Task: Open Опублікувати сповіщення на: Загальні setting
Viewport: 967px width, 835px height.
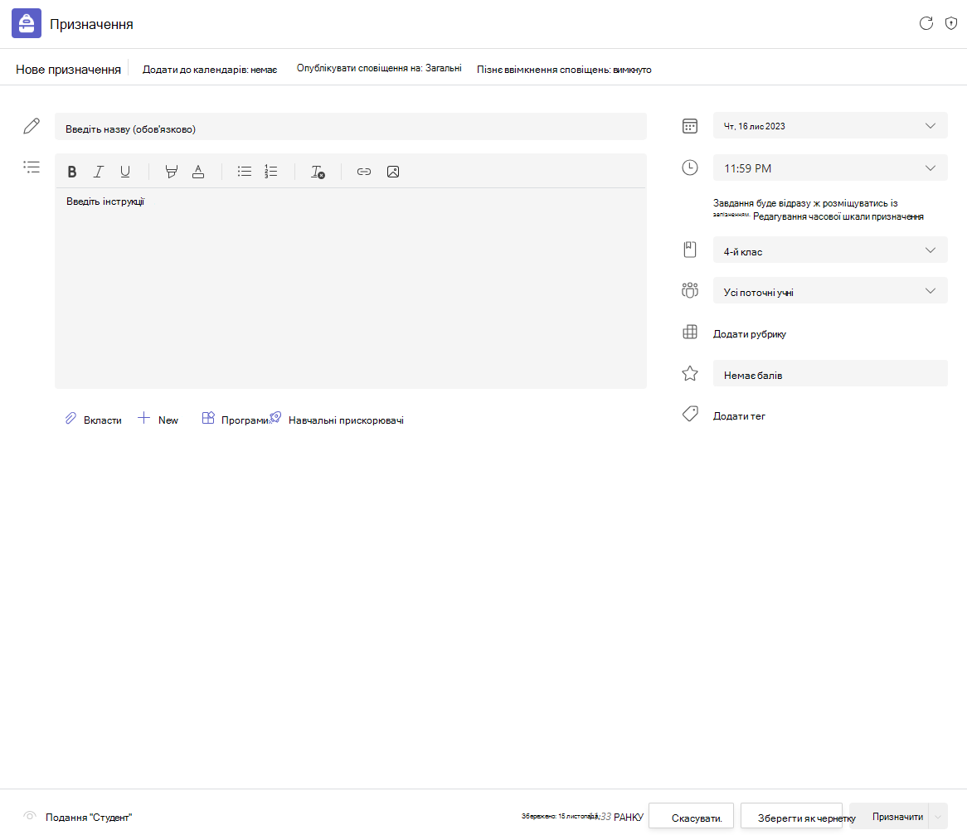Action: coord(379,69)
